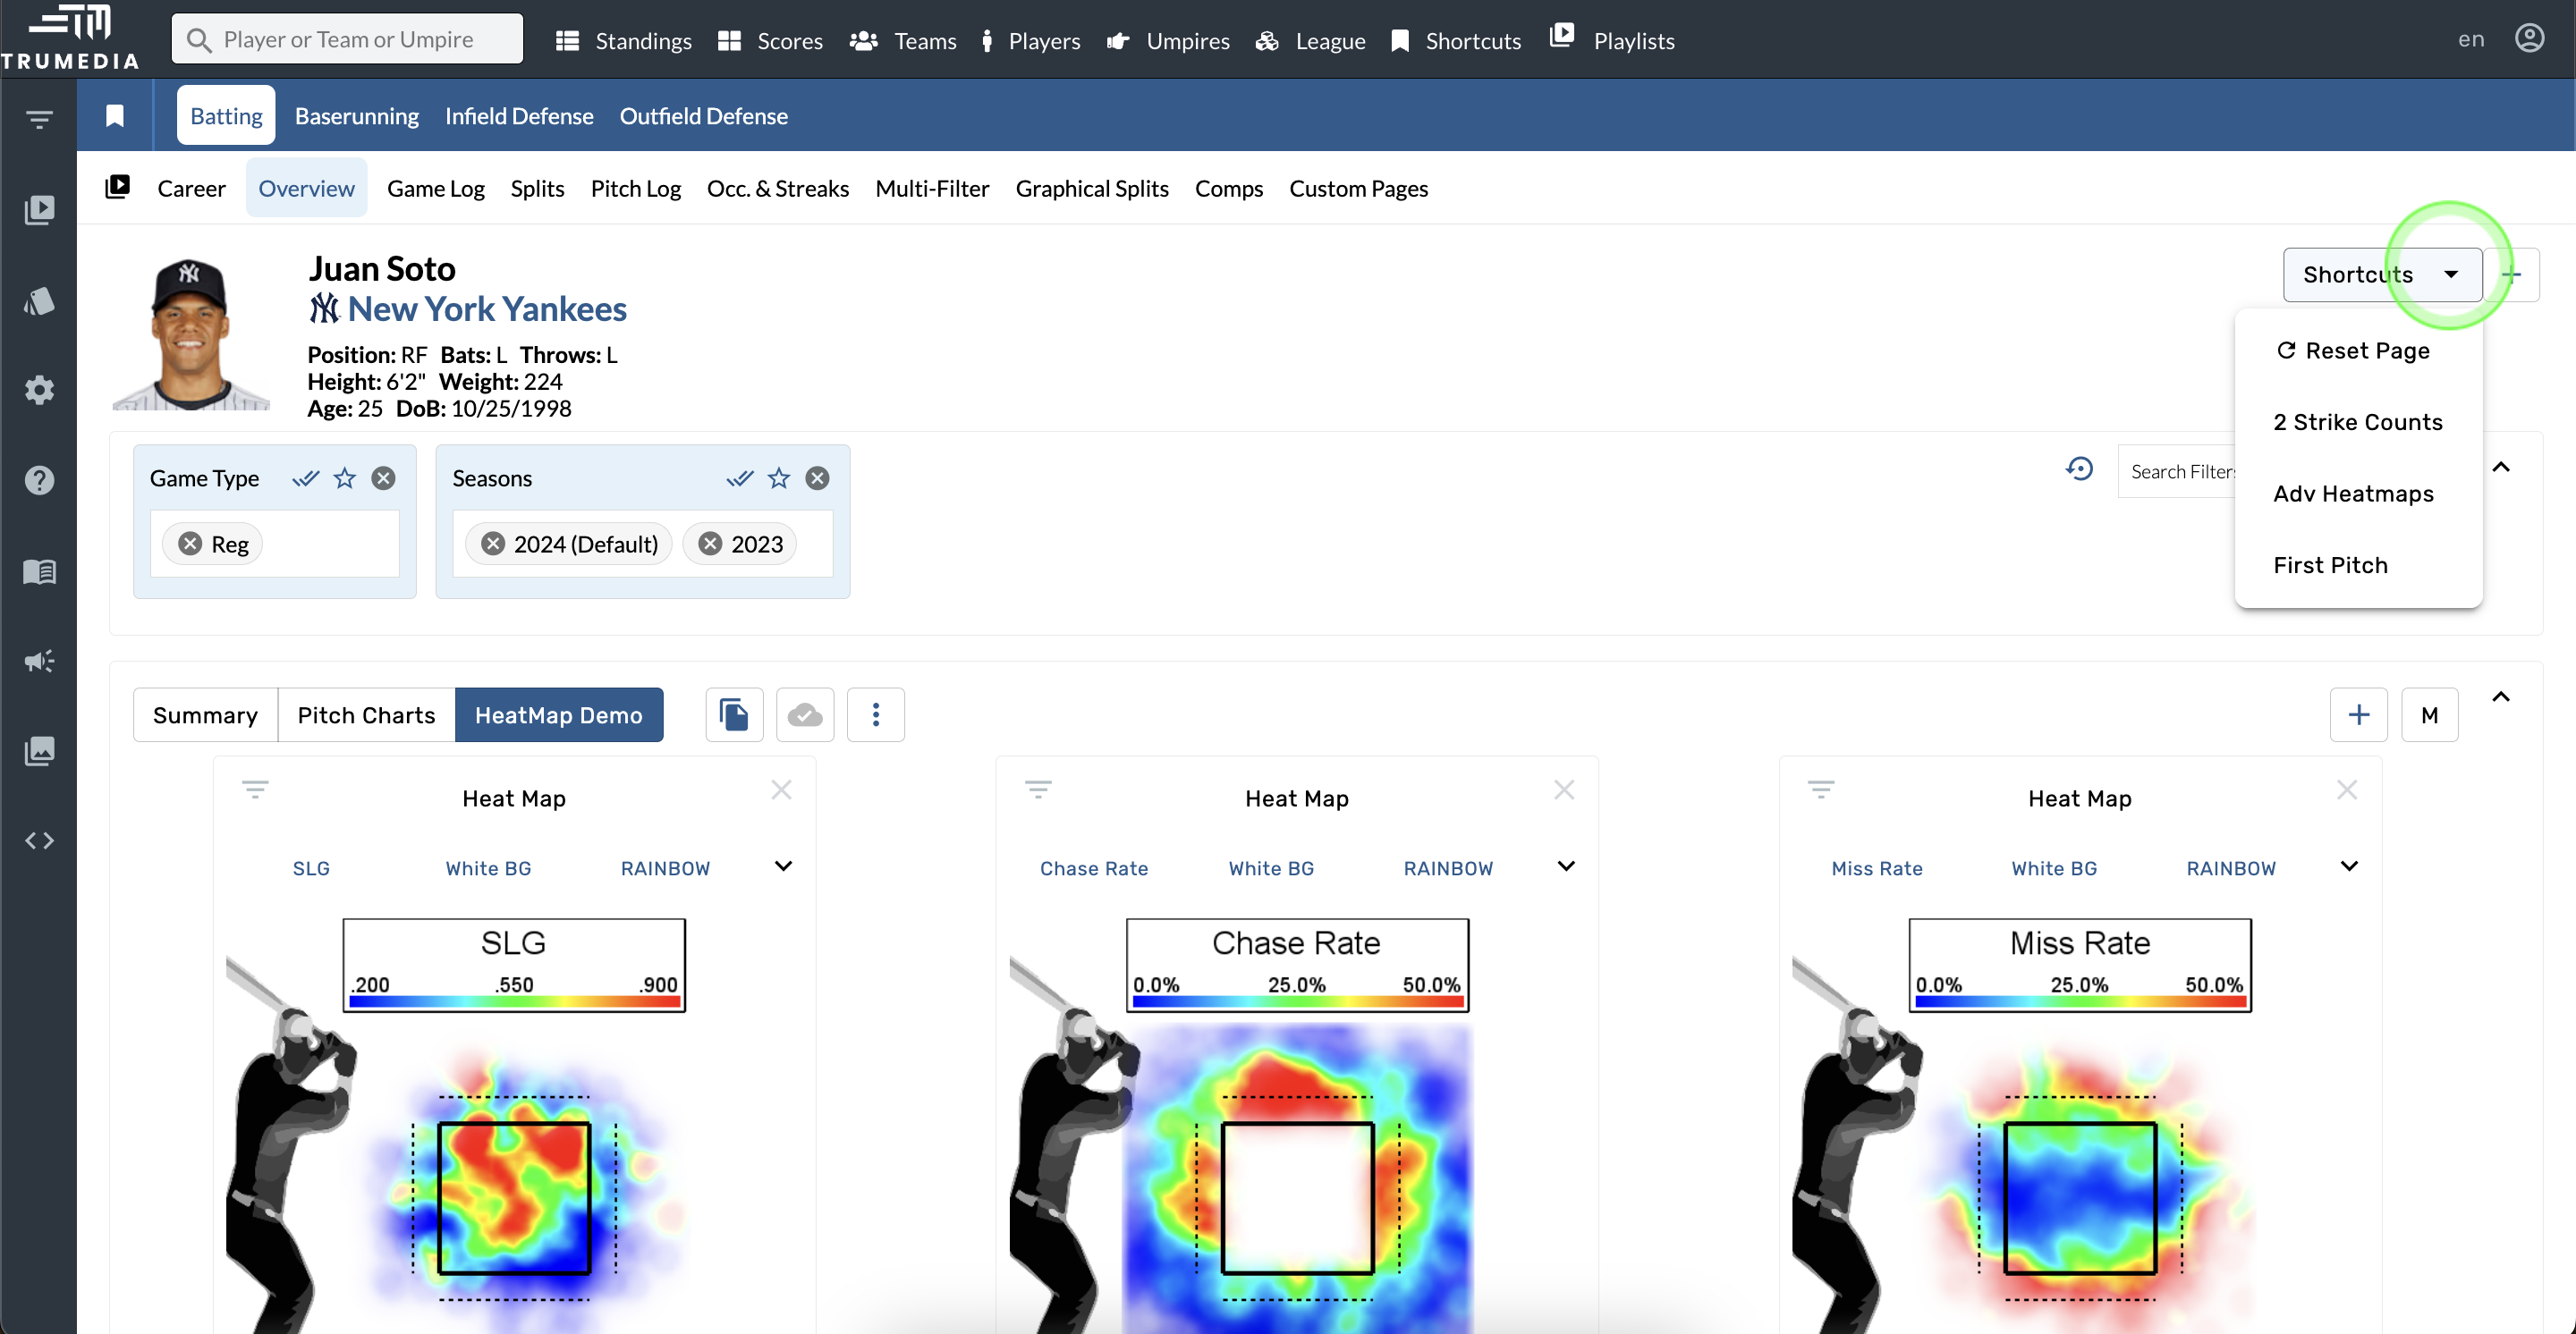Toggle favorite star on Game Type filter

coord(344,477)
